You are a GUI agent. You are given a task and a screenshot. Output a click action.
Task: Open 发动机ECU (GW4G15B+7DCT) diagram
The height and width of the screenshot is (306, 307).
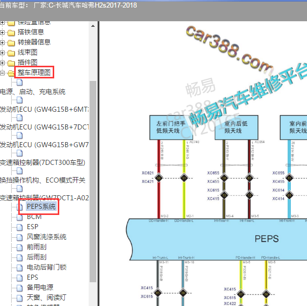[x=44, y=127]
